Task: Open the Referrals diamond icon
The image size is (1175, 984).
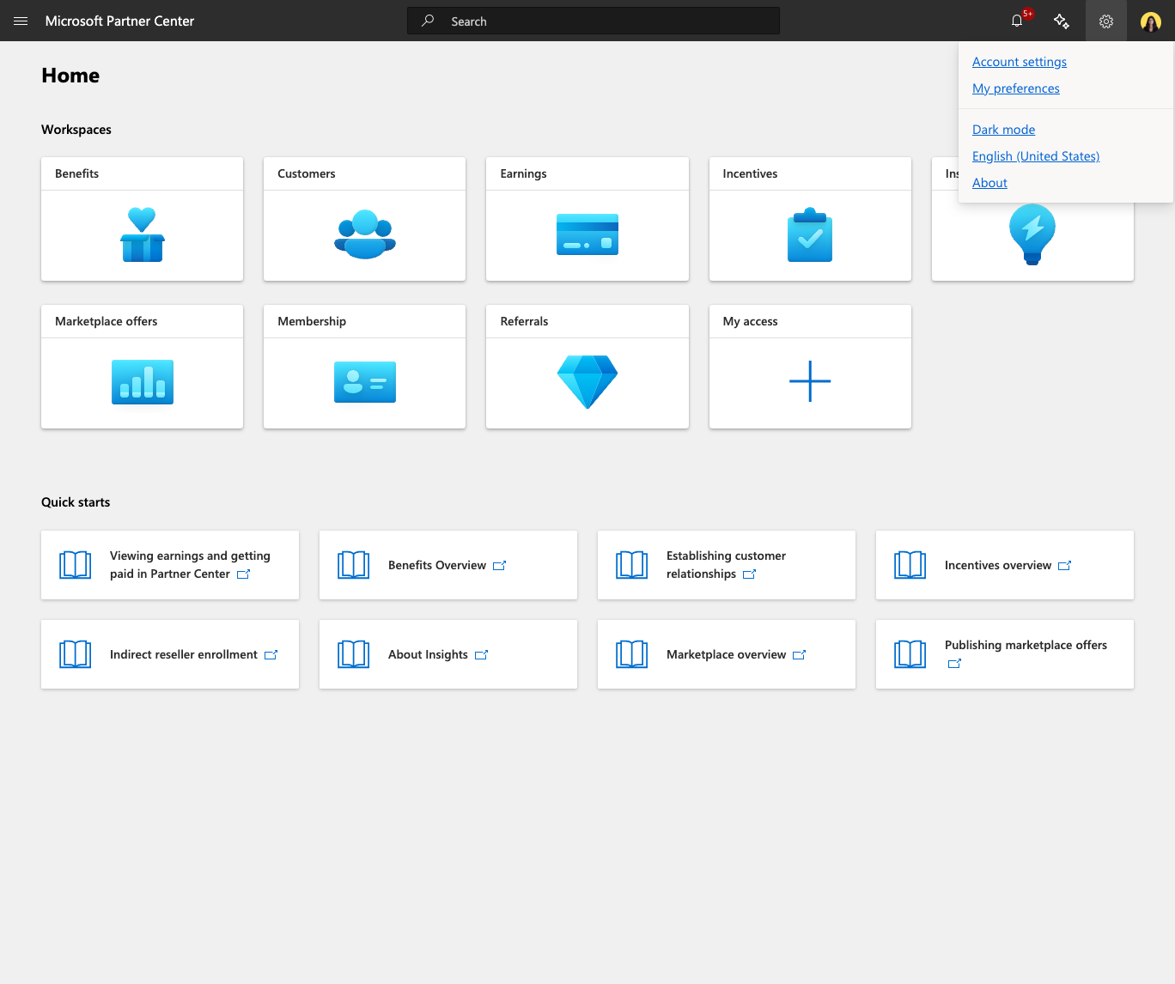Action: (x=587, y=382)
